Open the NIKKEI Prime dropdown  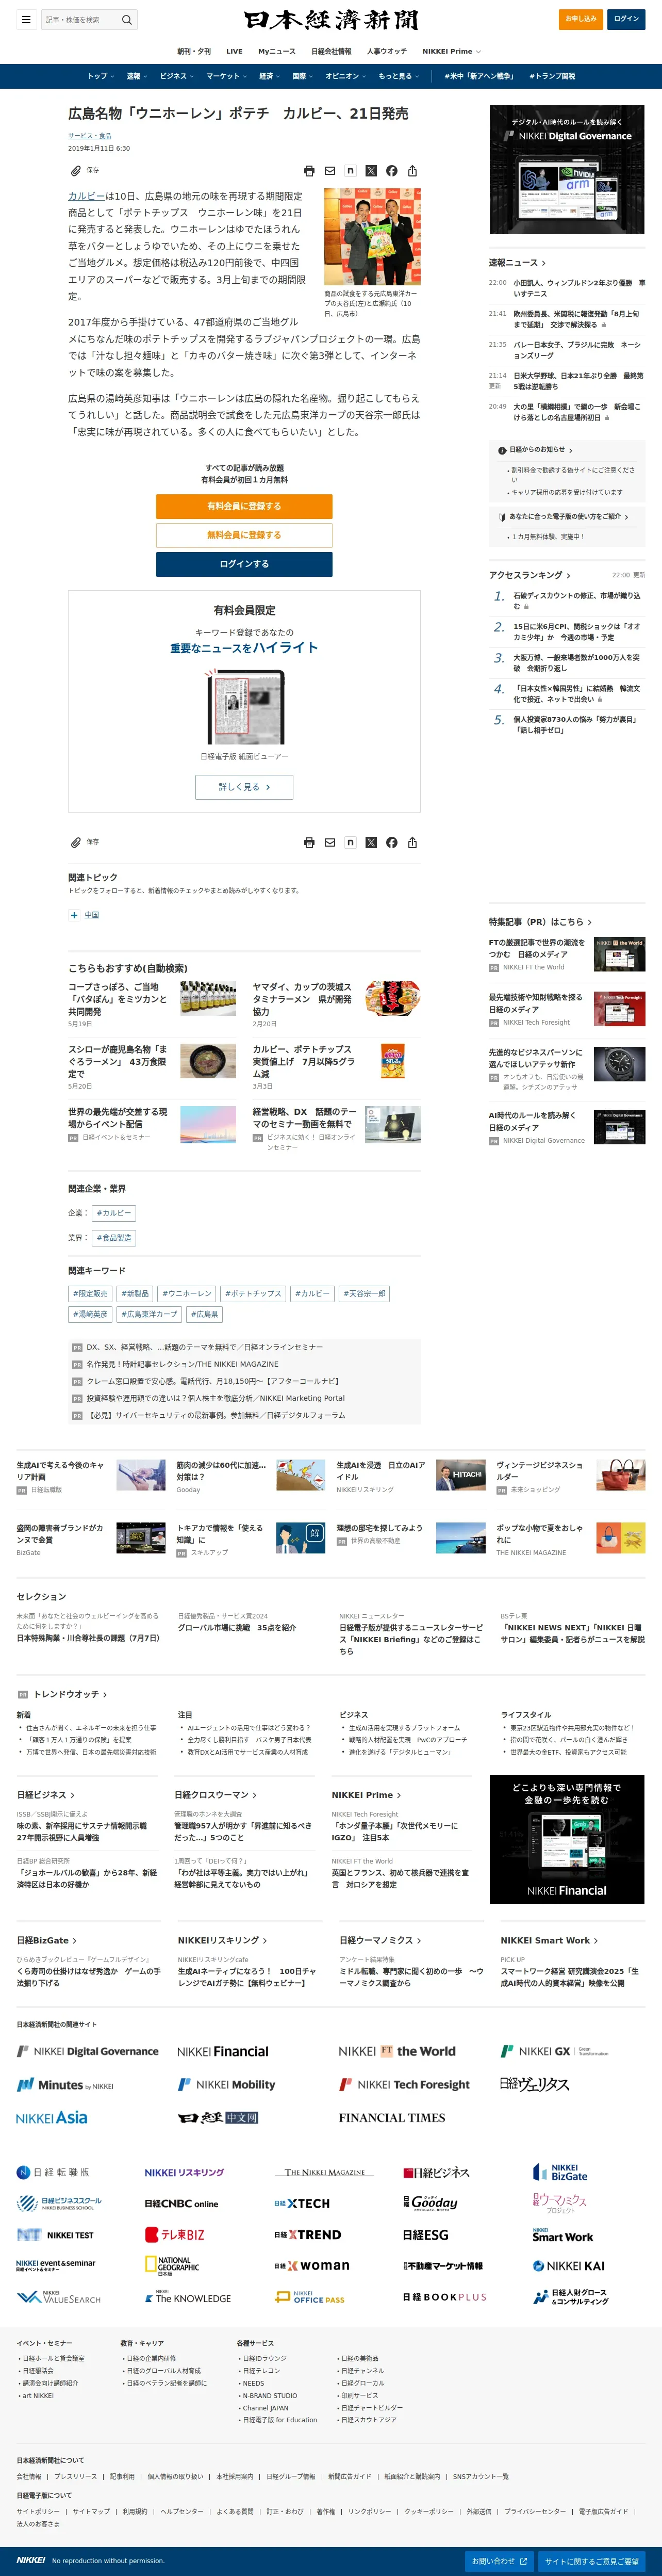(451, 51)
